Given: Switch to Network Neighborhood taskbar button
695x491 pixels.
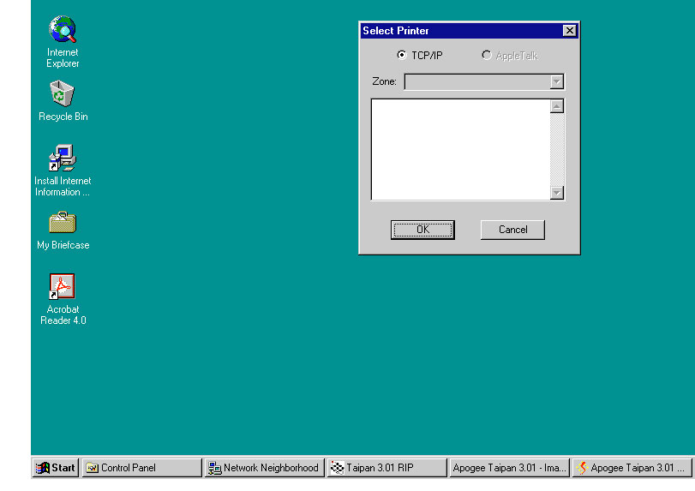Looking at the screenshot, I should [x=265, y=468].
